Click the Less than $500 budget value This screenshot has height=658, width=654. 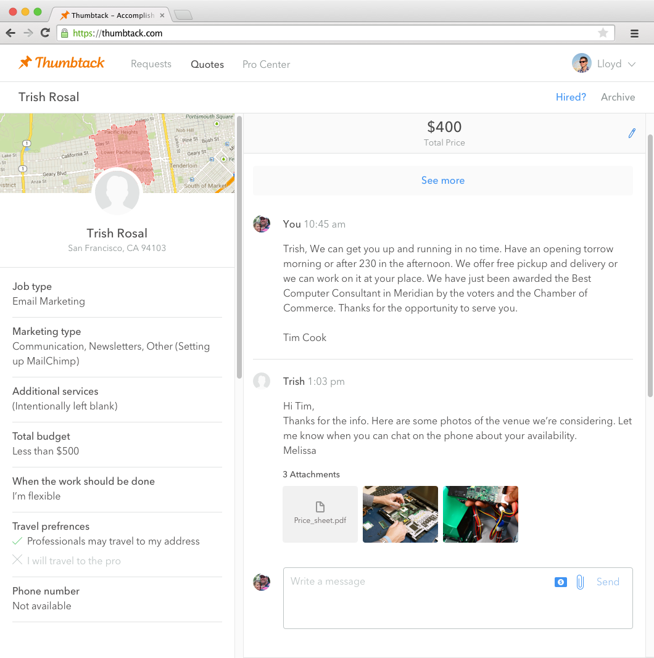click(46, 451)
